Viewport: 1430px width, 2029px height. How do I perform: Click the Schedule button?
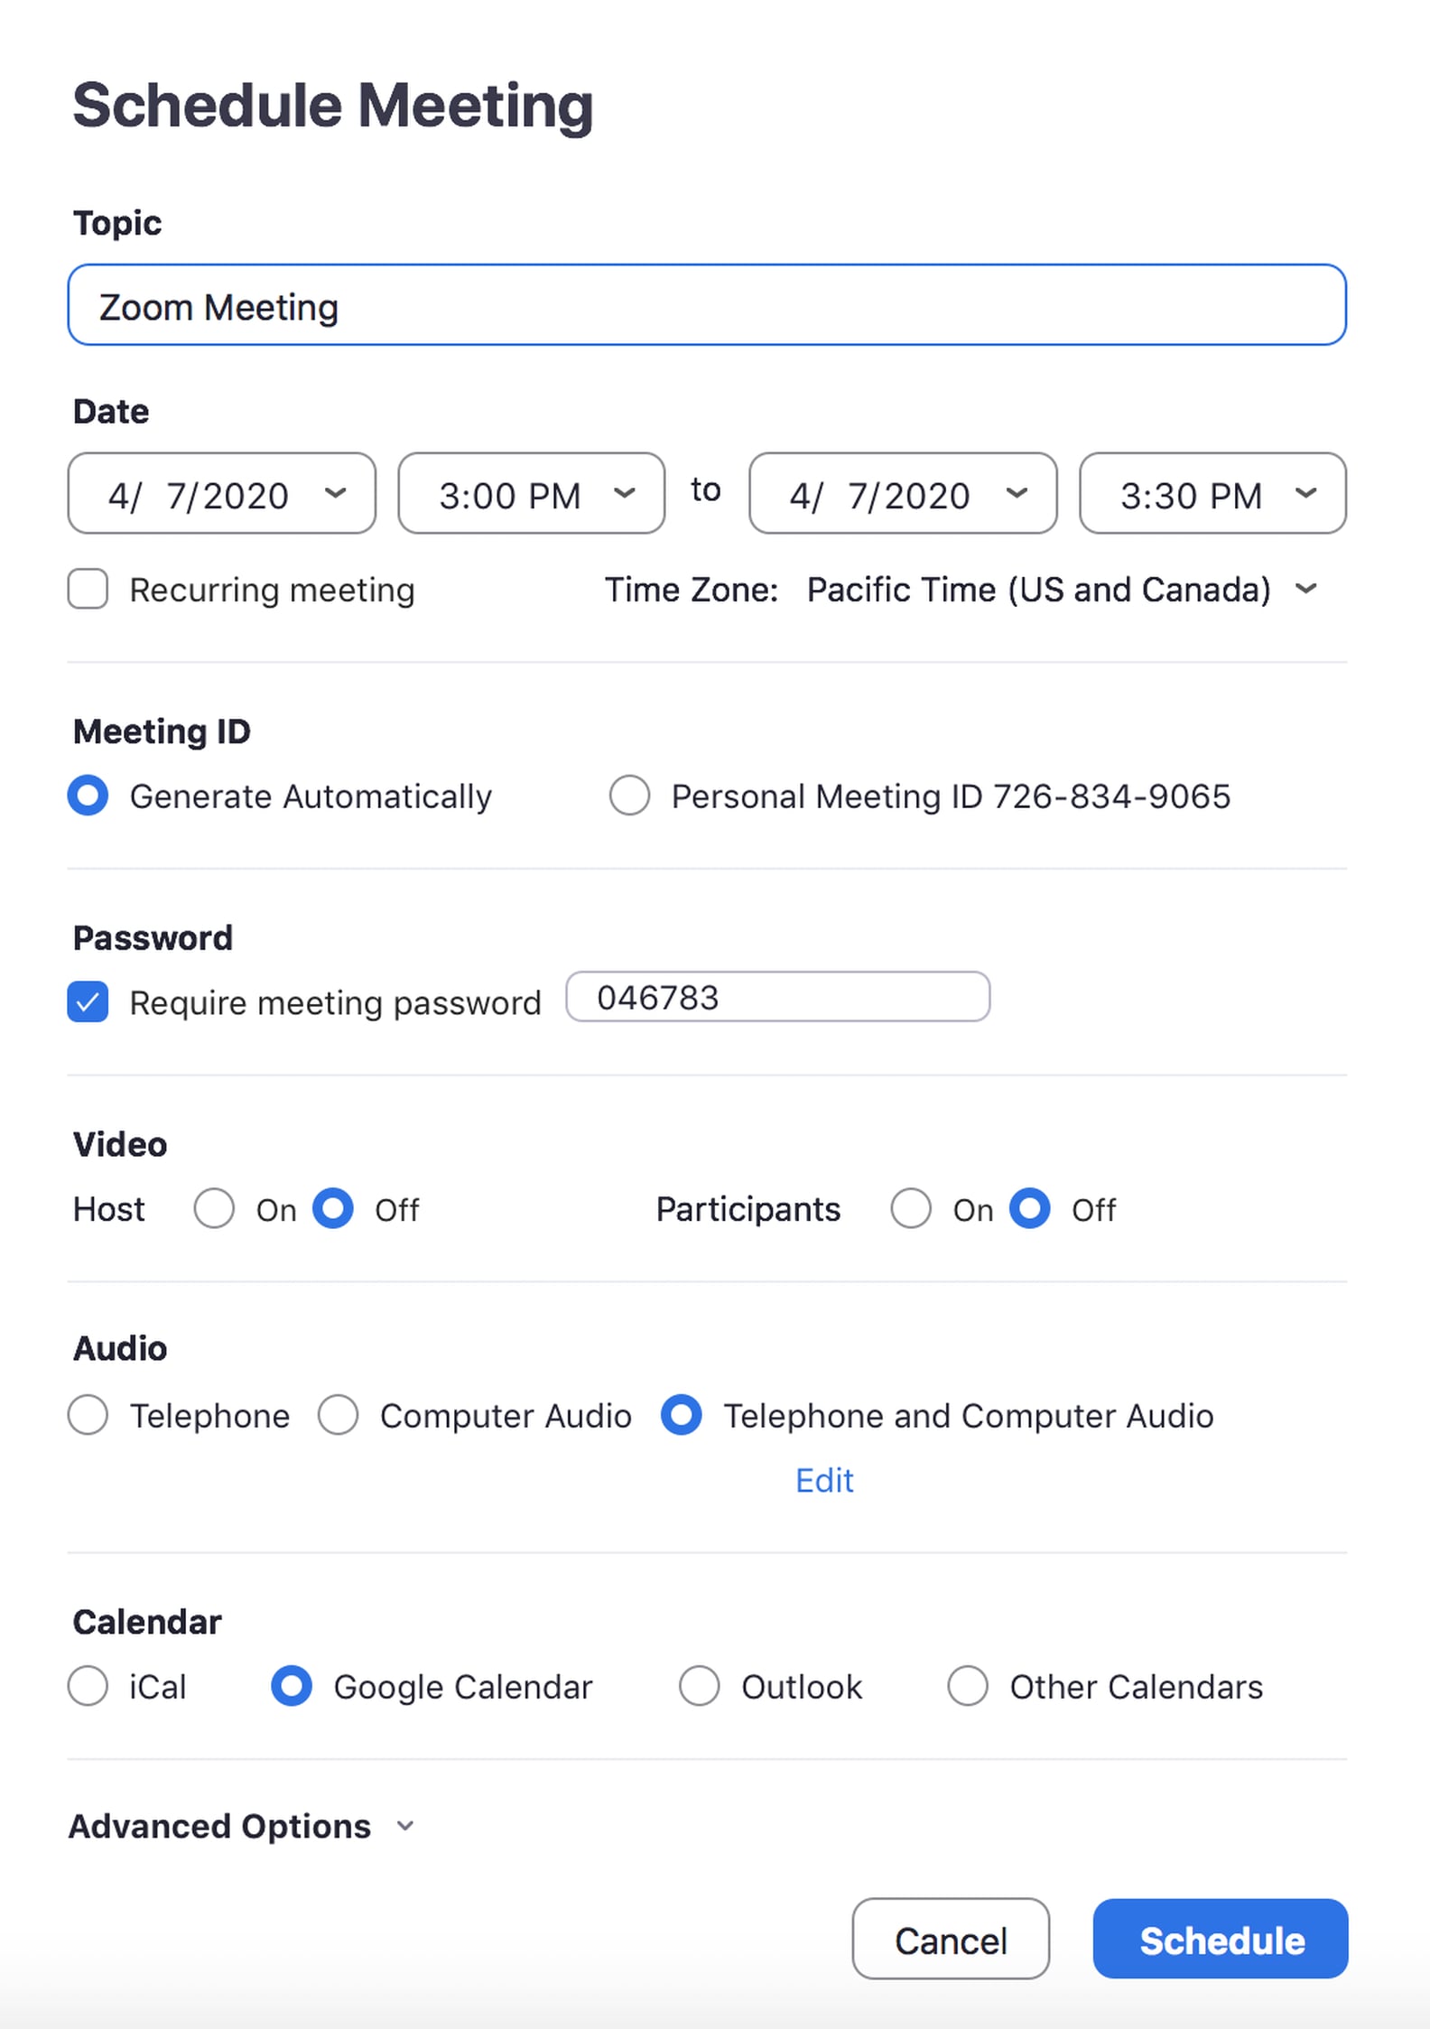coord(1221,1940)
